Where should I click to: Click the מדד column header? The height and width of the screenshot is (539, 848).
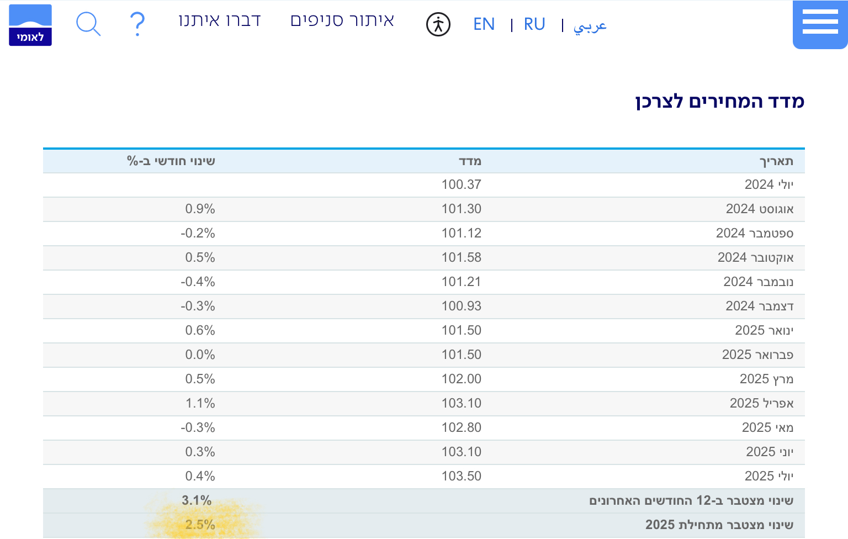click(470, 161)
